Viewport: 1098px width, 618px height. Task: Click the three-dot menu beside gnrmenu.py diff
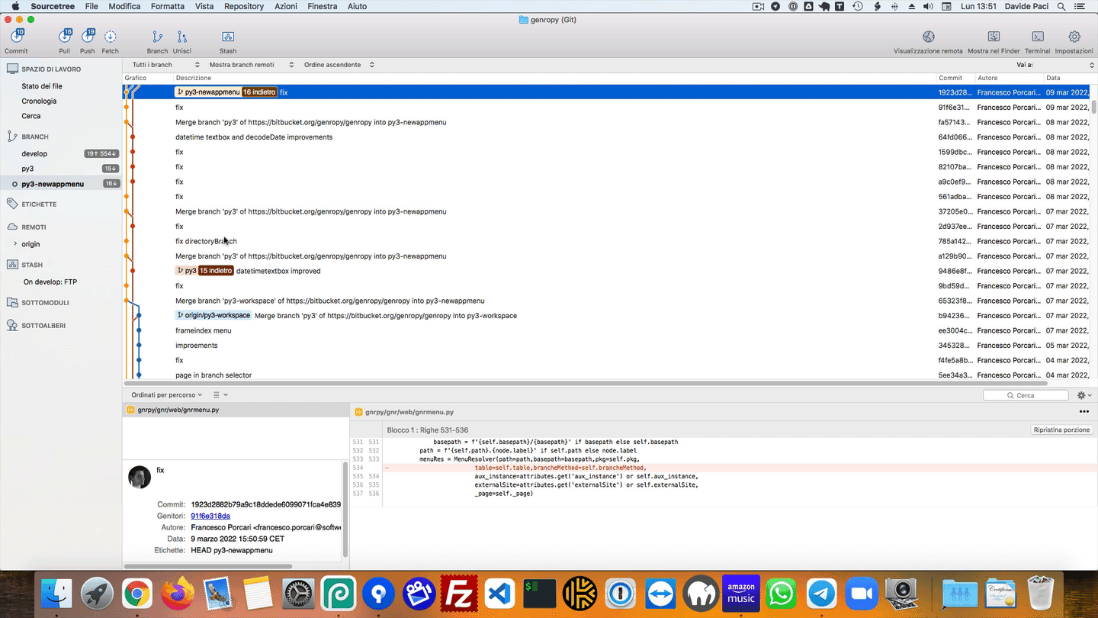[x=1084, y=412]
